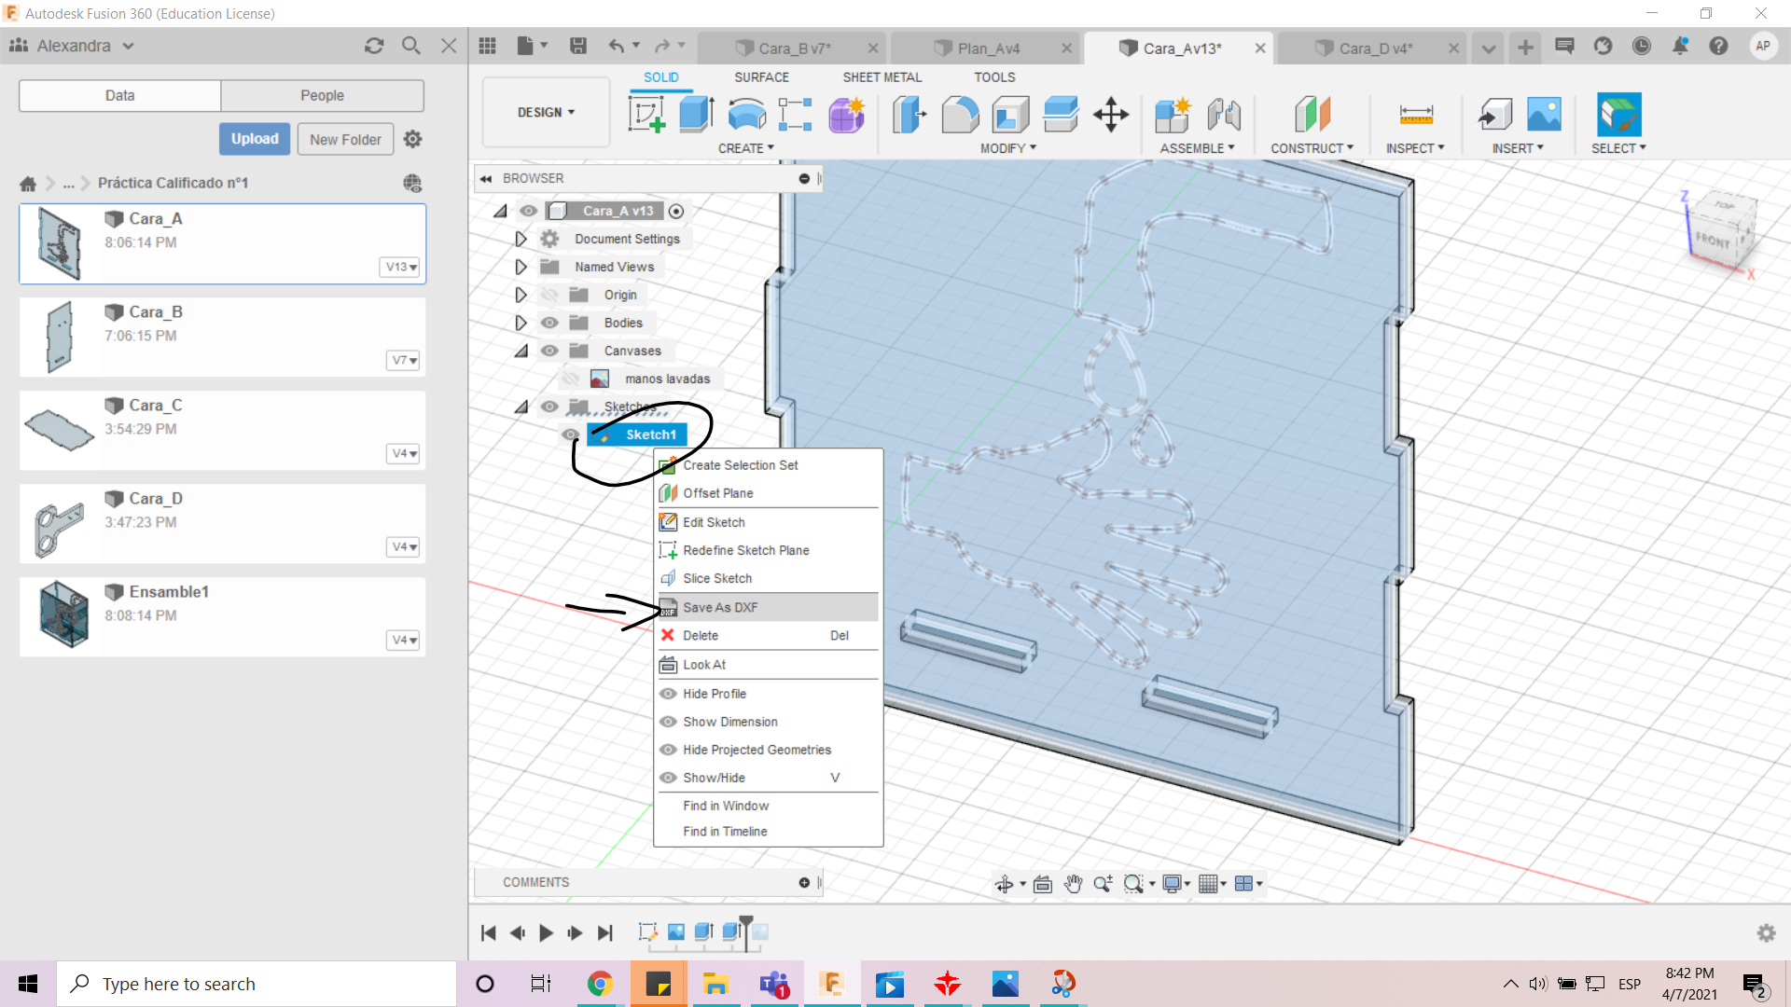Go to the home folder icon
Screen dimensions: 1791x1007
click(28, 183)
